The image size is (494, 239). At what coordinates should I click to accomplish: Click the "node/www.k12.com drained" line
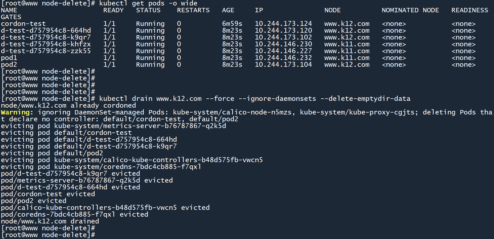point(50,221)
